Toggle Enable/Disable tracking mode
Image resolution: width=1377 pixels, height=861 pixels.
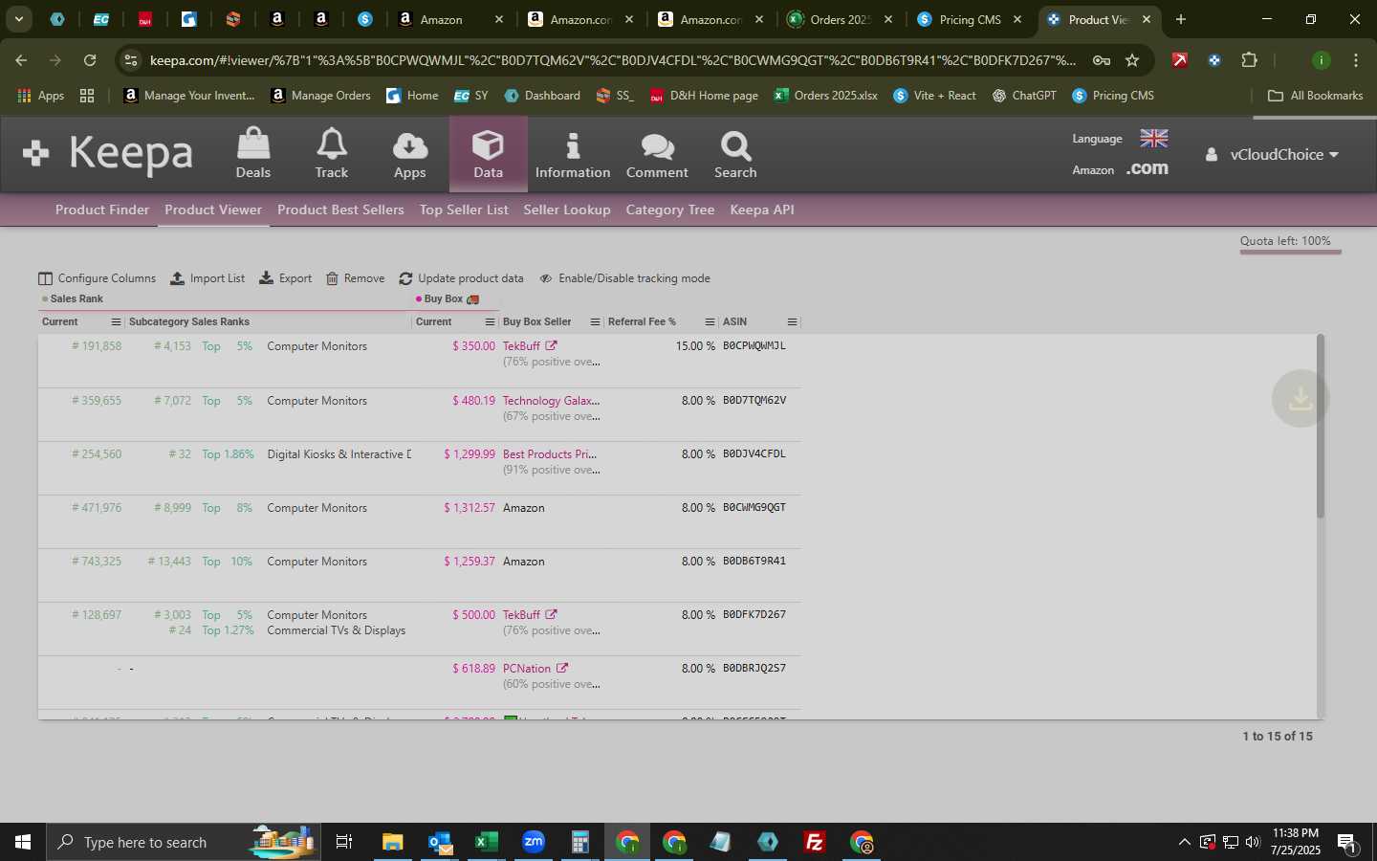624,278
